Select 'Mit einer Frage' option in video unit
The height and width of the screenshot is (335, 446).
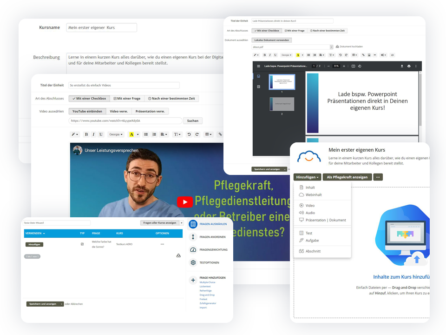point(127,99)
